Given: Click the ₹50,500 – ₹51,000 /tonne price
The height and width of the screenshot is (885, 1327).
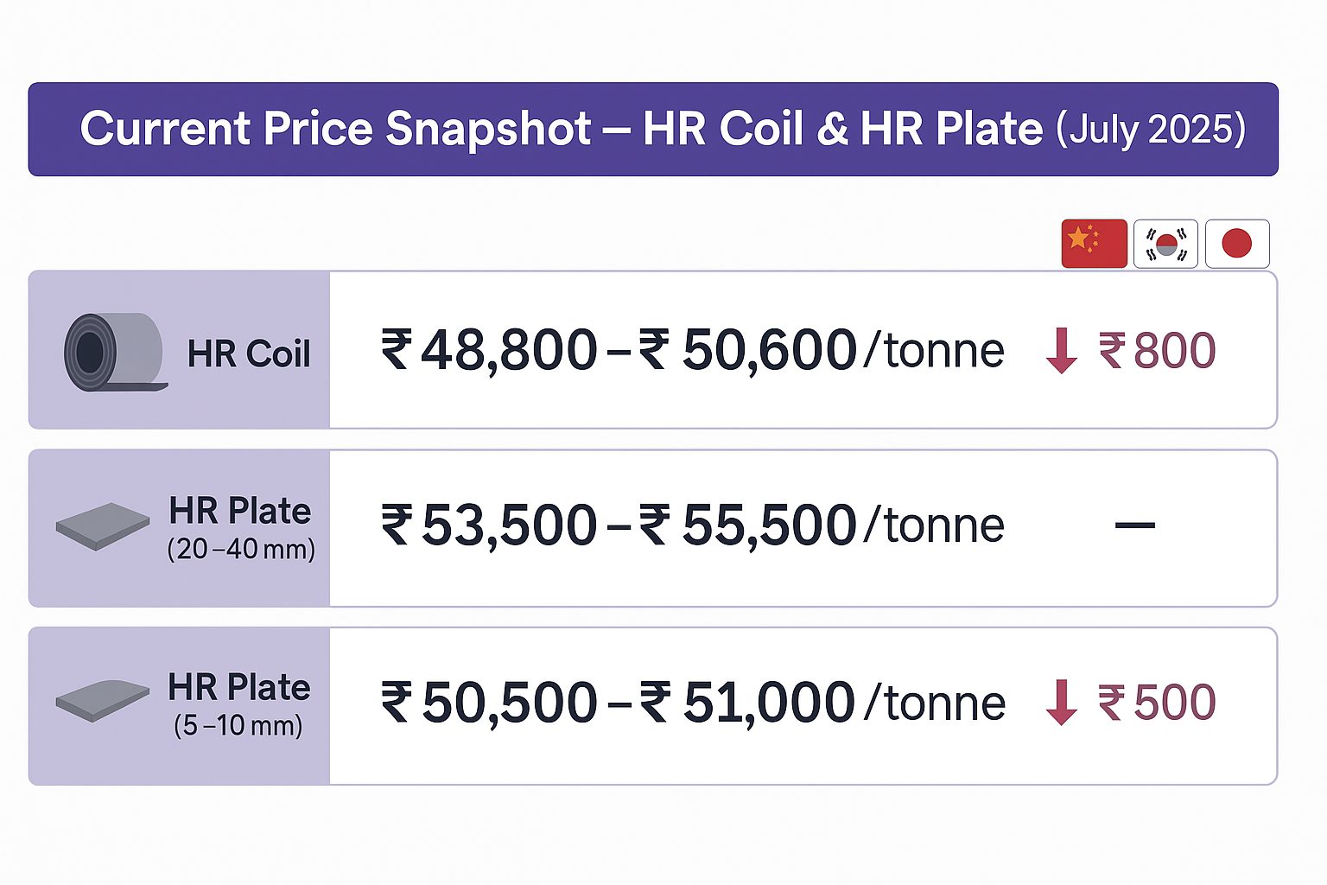Looking at the screenshot, I should coord(693,703).
